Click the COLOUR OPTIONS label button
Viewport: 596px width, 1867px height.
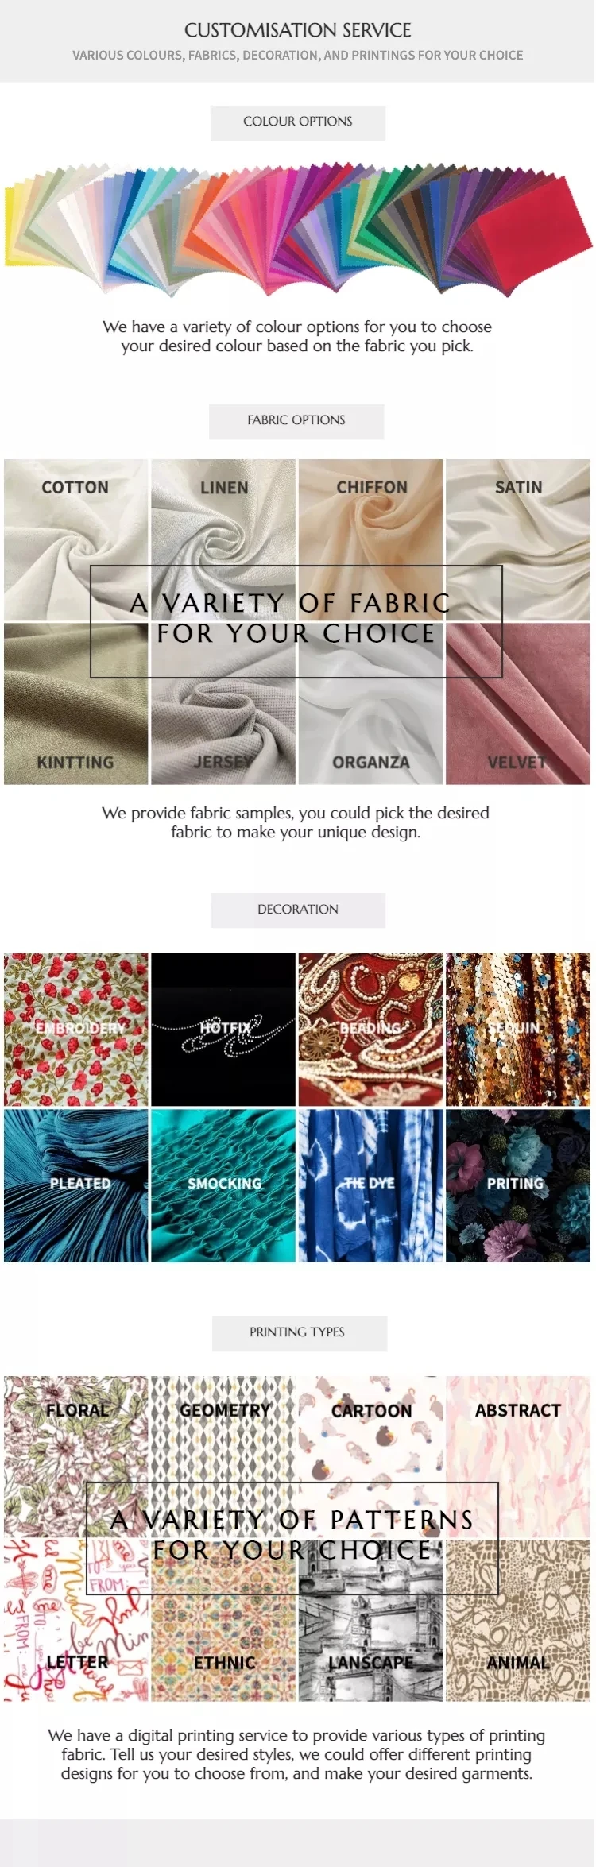click(298, 122)
